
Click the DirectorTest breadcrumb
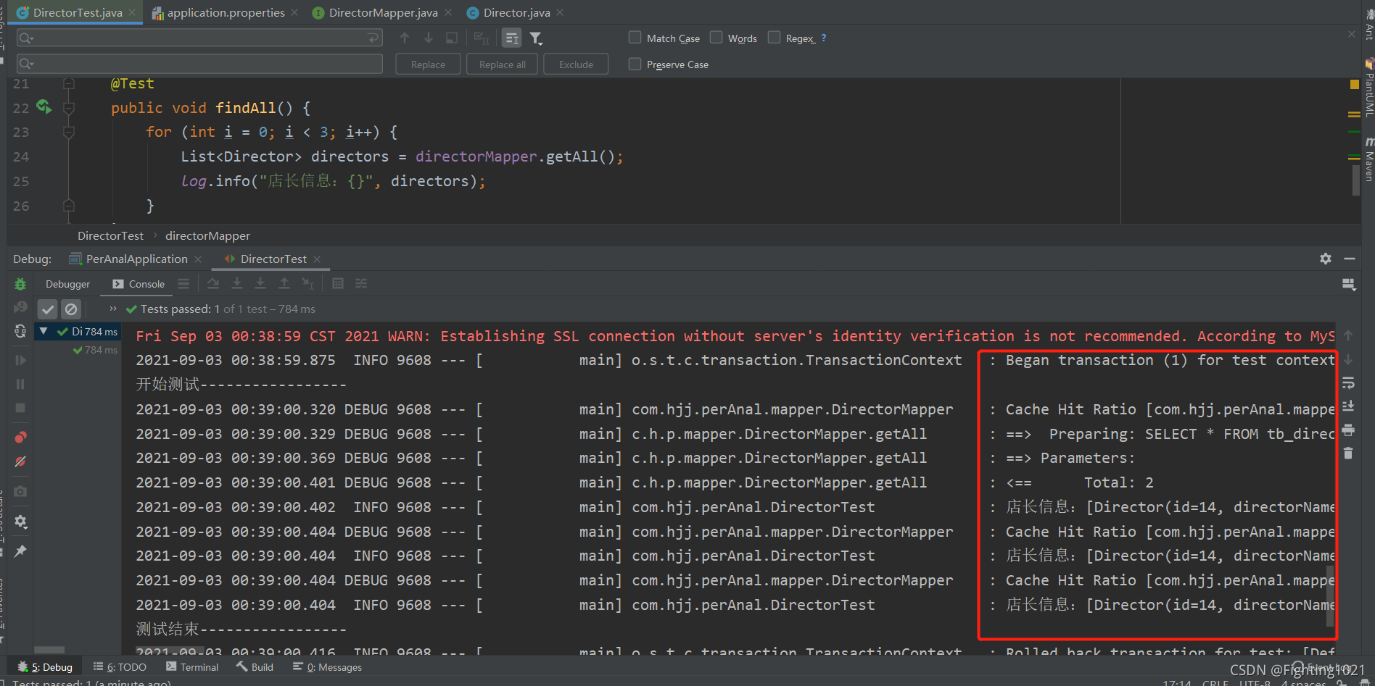click(x=110, y=235)
